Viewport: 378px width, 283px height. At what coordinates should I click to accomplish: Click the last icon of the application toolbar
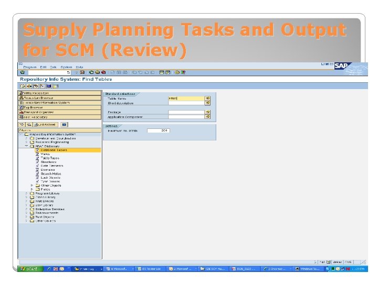coord(56,86)
